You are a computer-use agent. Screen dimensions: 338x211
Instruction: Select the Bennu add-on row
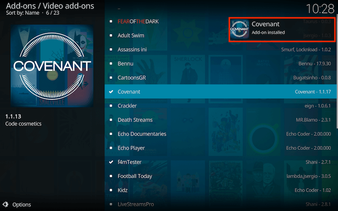pos(221,64)
